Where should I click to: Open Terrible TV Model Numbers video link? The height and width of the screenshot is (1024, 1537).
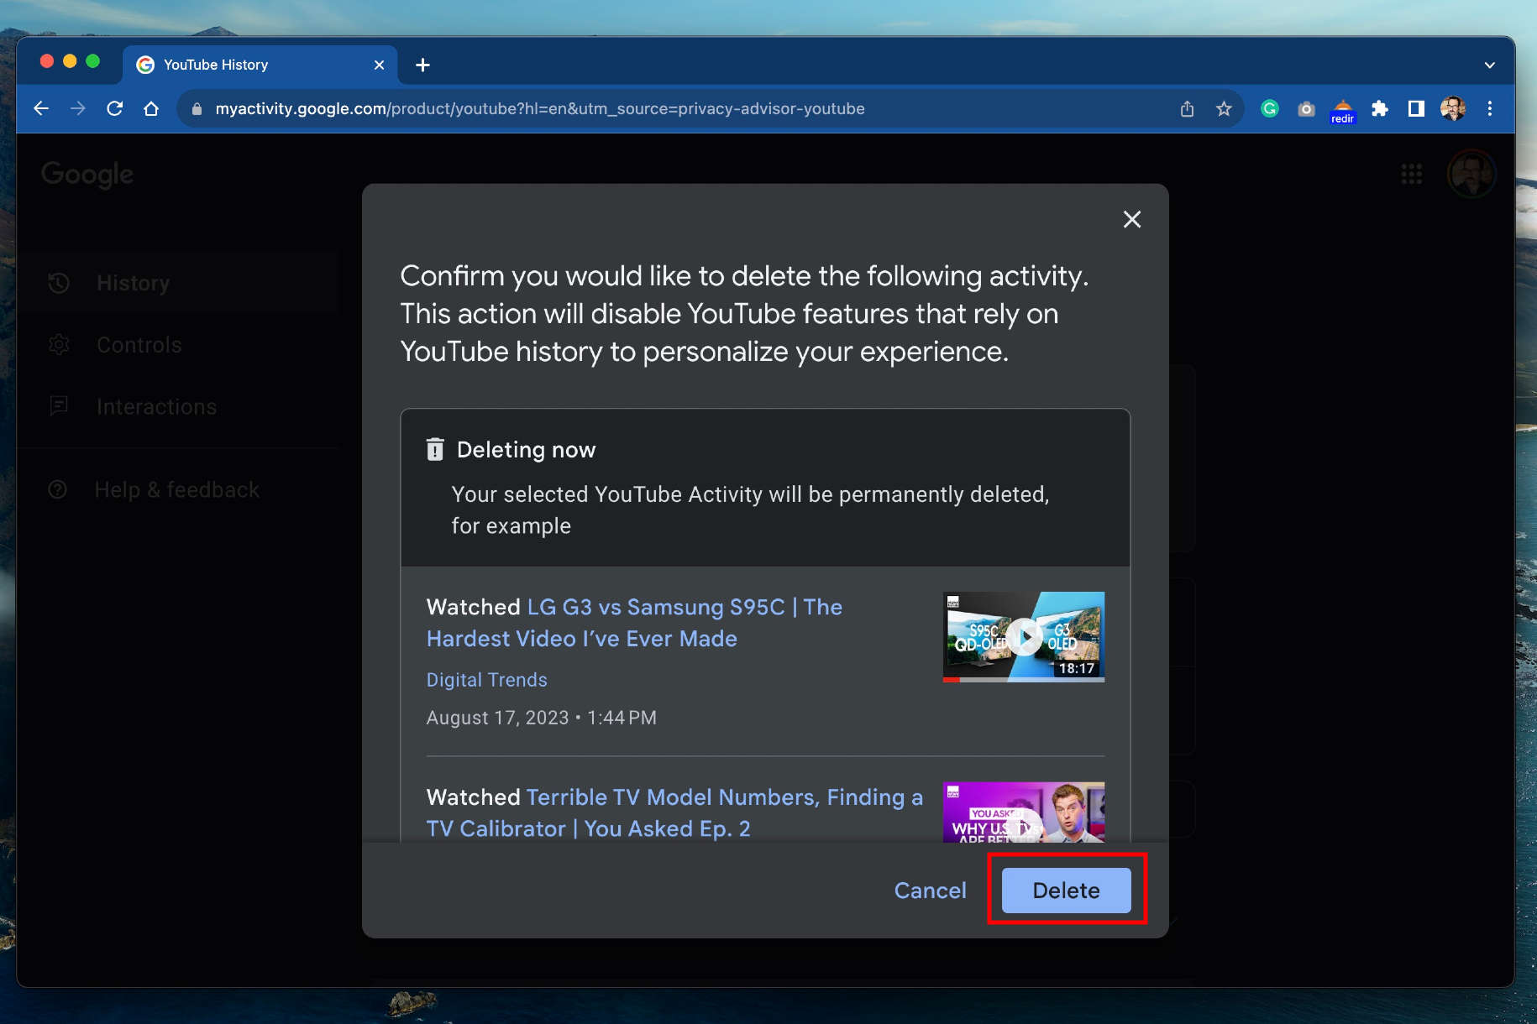tap(674, 812)
